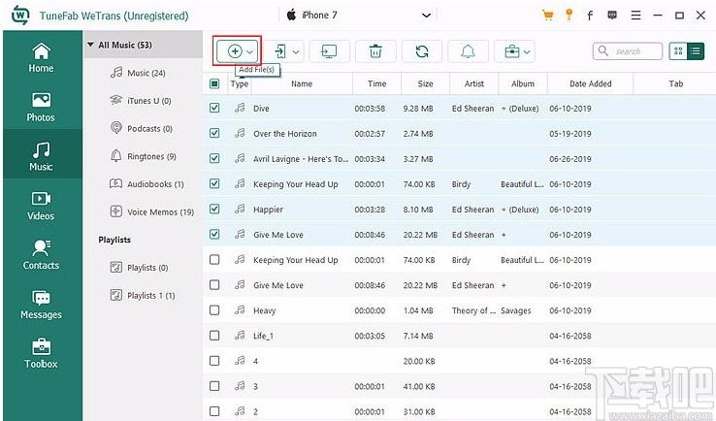Open the feedback chat icon
This screenshot has height=421, width=716.
(x=612, y=16)
